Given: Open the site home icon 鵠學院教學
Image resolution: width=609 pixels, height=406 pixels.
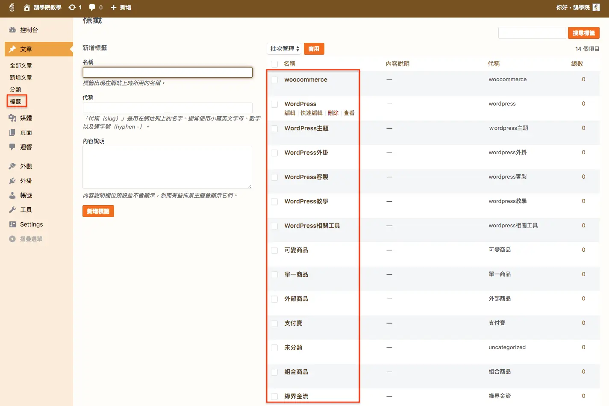Looking at the screenshot, I should 27,7.
